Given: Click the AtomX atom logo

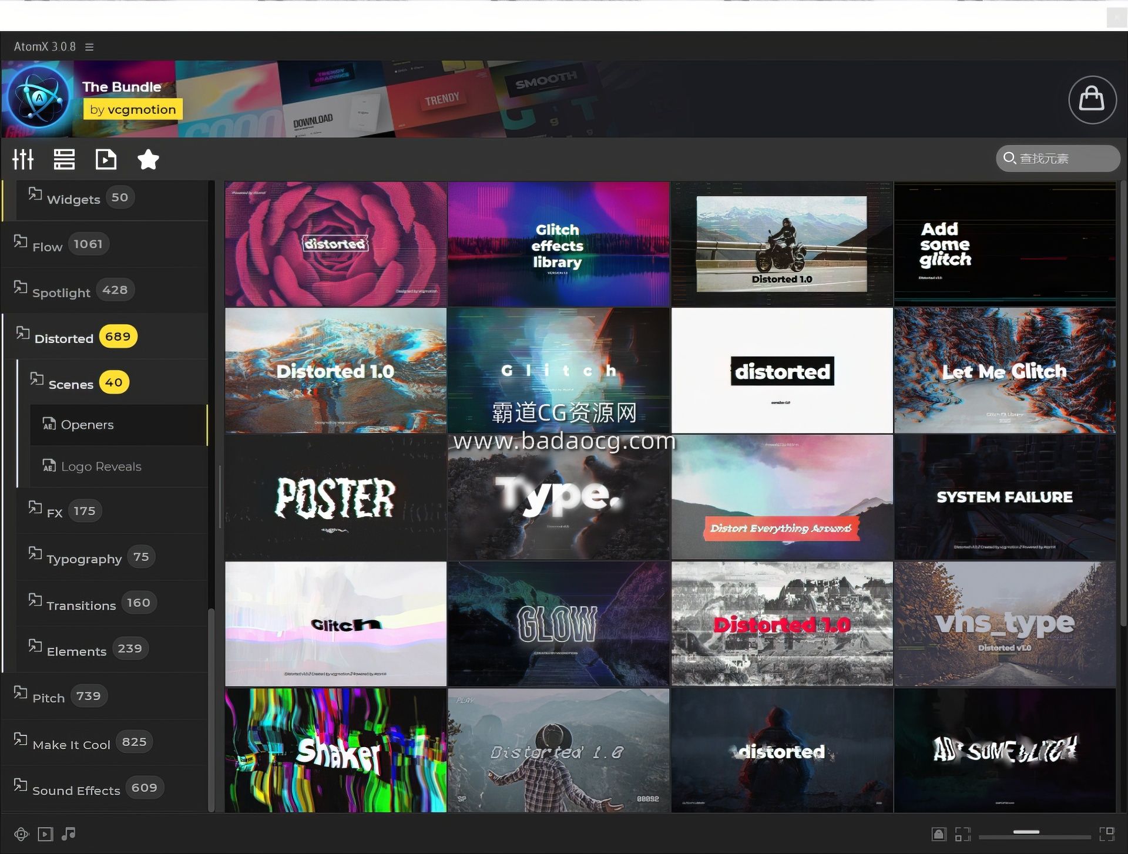Looking at the screenshot, I should coord(40,99).
